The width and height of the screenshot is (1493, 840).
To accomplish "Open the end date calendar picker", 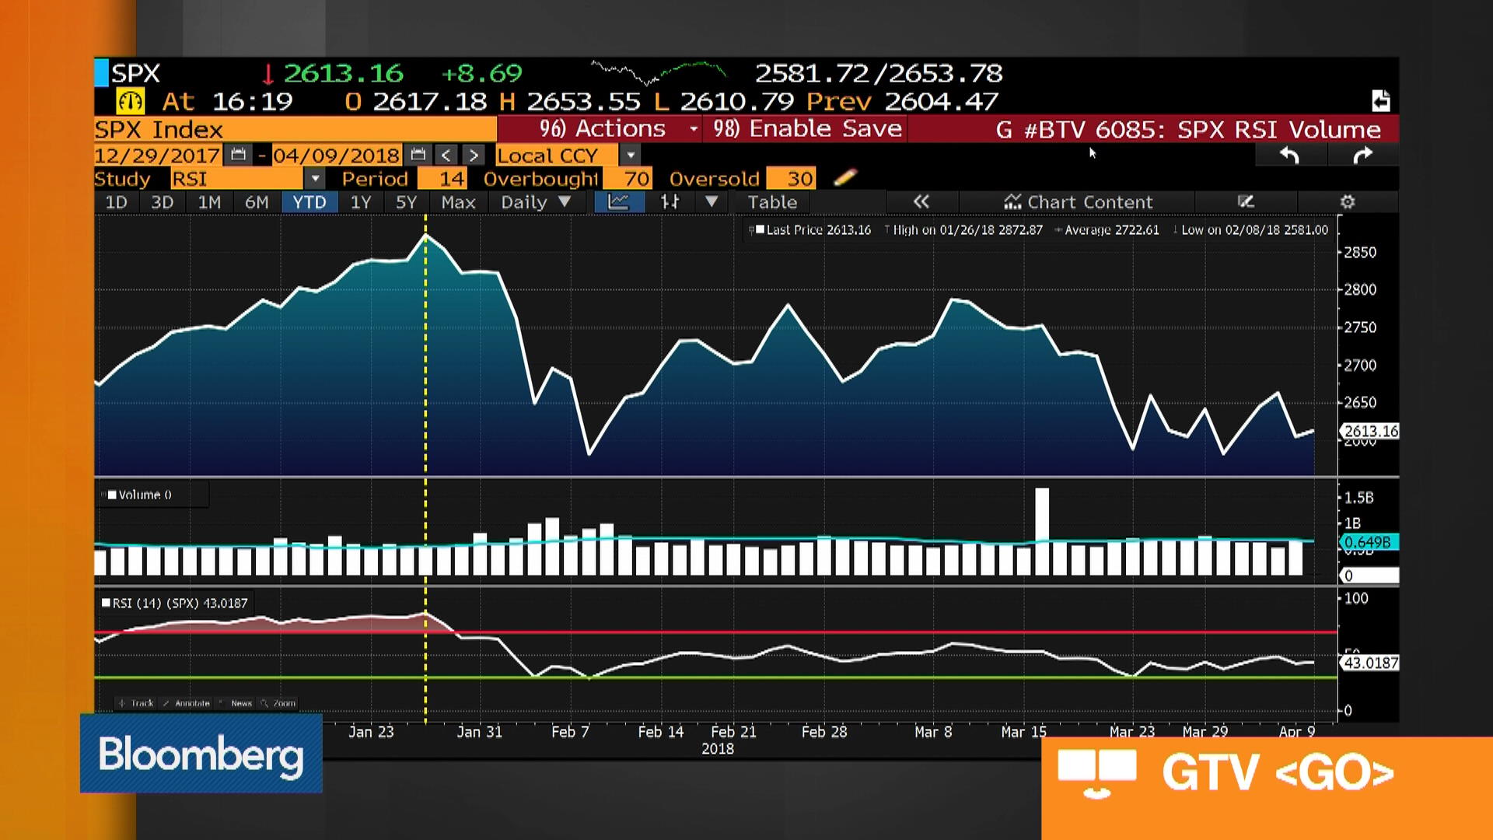I will click(x=418, y=155).
